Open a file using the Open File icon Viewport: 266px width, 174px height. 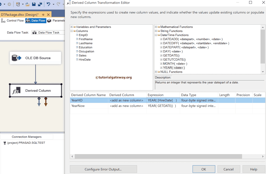pyautogui.click(x=27, y=4)
